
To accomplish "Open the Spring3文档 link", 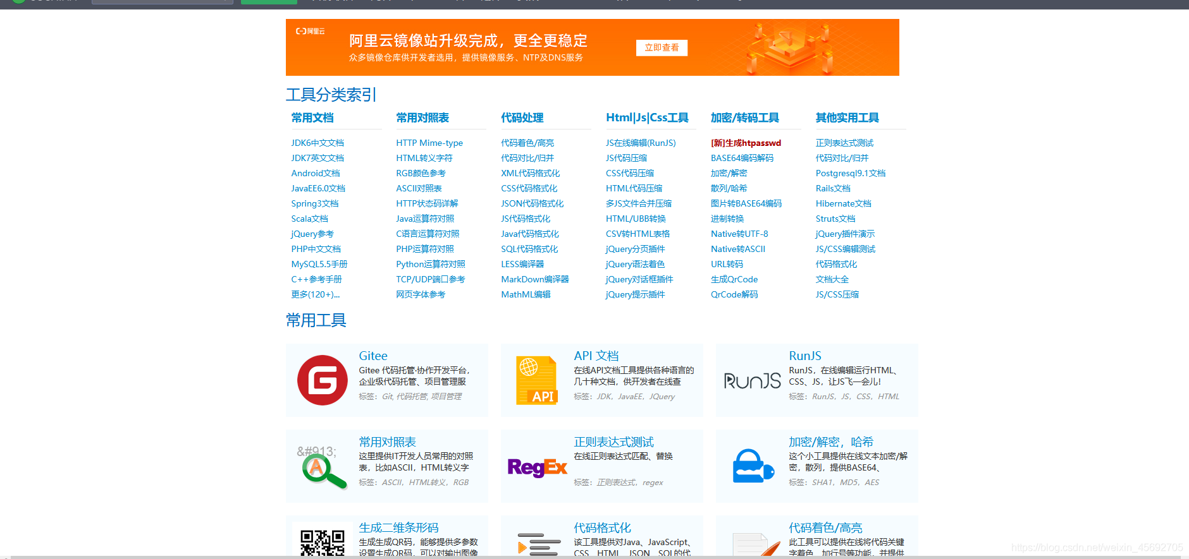I will coord(315,203).
